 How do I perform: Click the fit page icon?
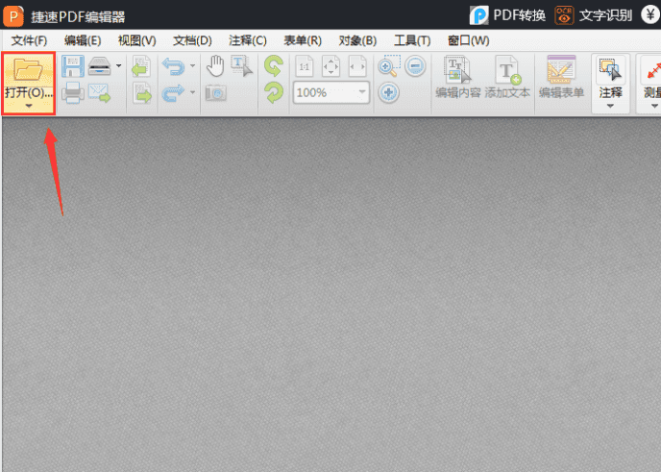click(x=330, y=66)
